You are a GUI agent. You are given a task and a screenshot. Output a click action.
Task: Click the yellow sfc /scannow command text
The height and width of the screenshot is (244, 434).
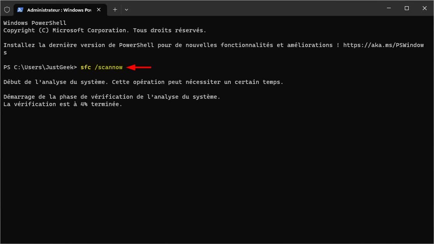pos(102,67)
